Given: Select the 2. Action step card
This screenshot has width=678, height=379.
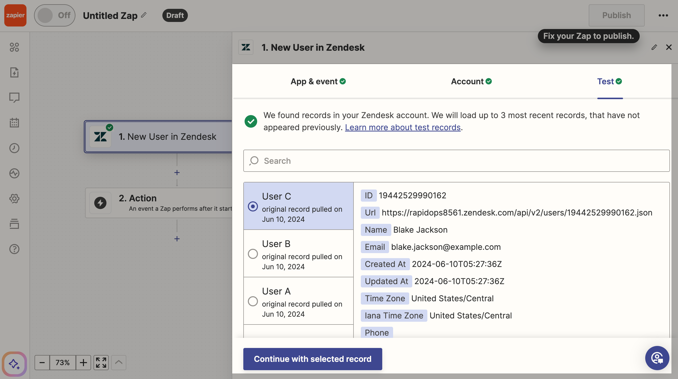Looking at the screenshot, I should tap(159, 203).
